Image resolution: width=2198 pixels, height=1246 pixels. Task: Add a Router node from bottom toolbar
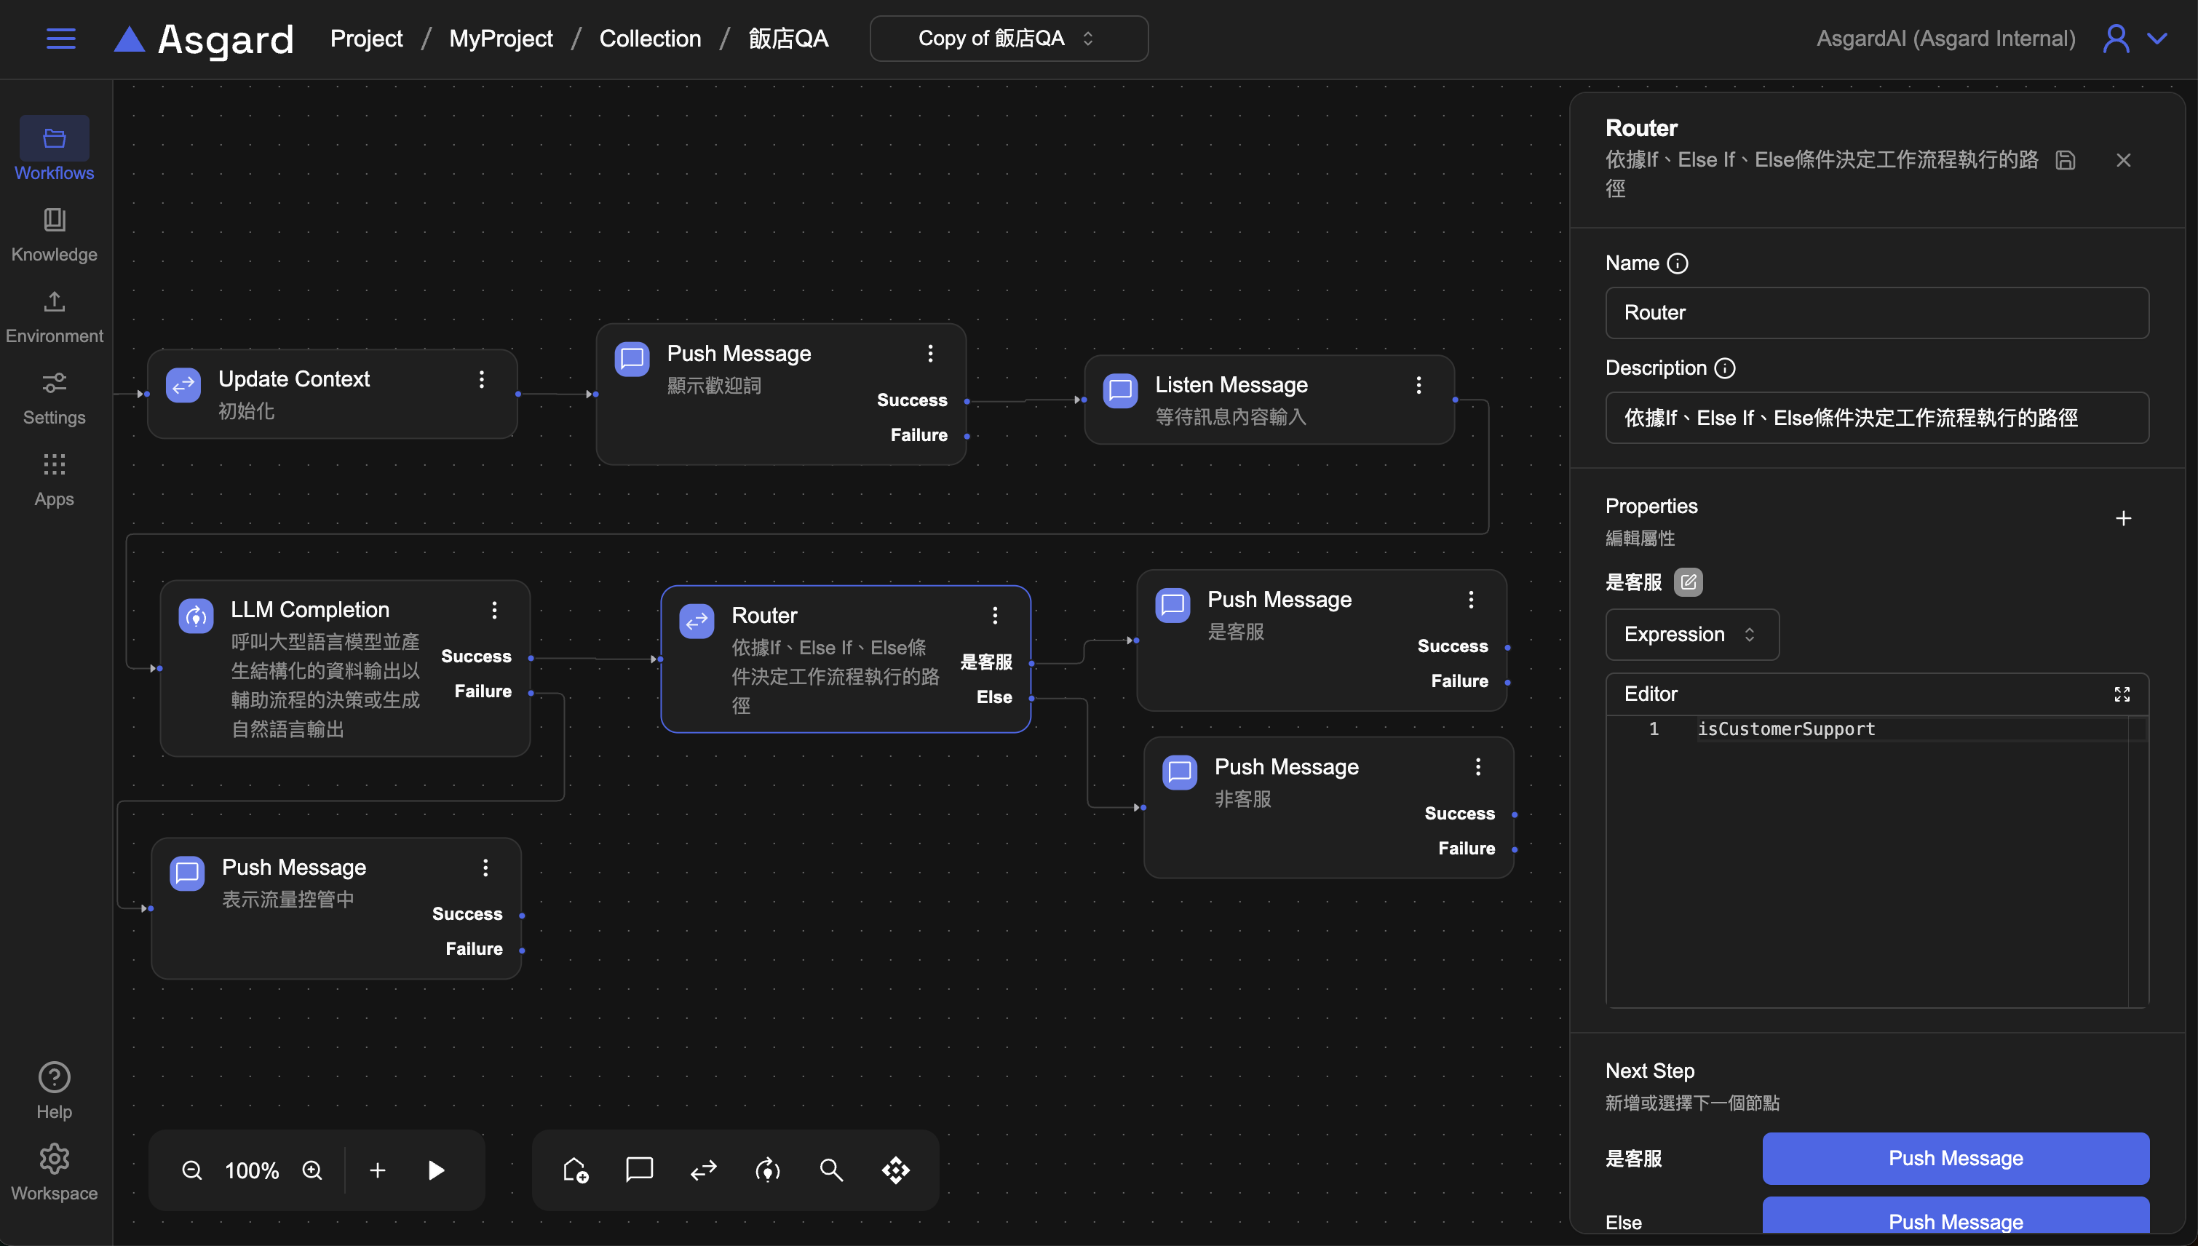[x=703, y=1170]
